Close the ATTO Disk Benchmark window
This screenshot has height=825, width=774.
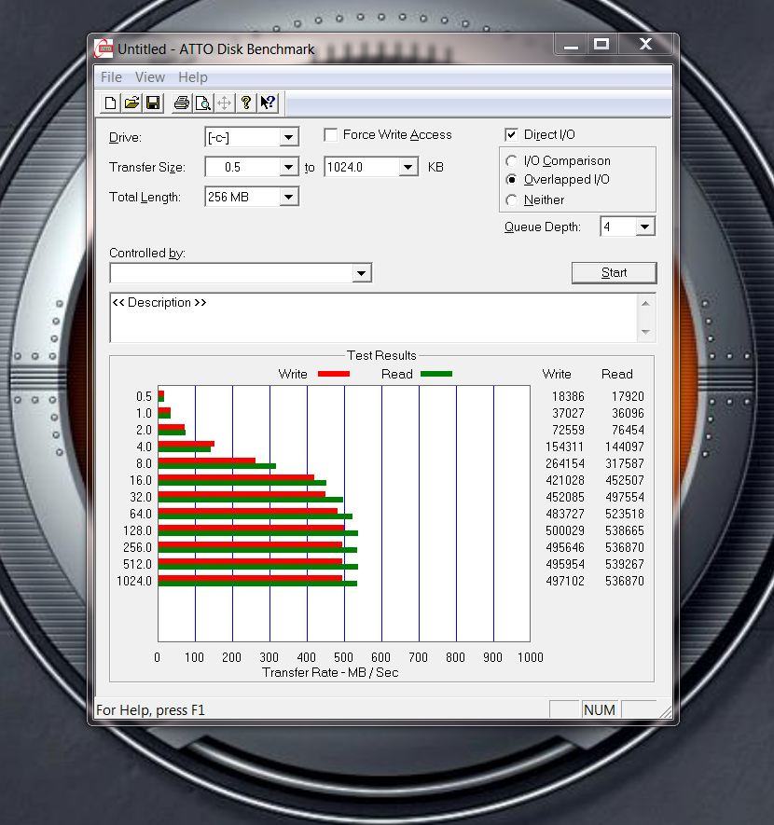coord(645,45)
